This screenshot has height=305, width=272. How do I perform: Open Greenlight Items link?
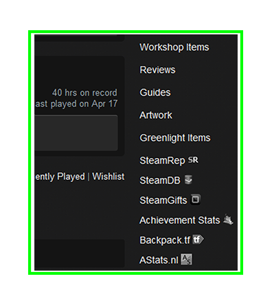175,138
